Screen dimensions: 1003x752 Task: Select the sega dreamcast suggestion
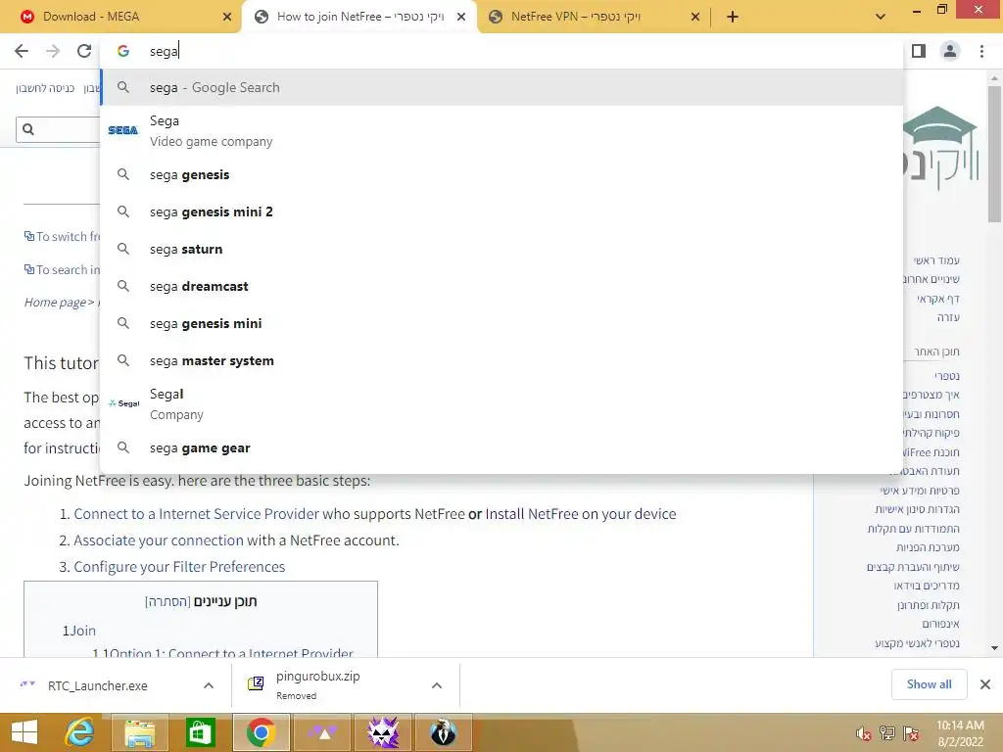click(502, 286)
